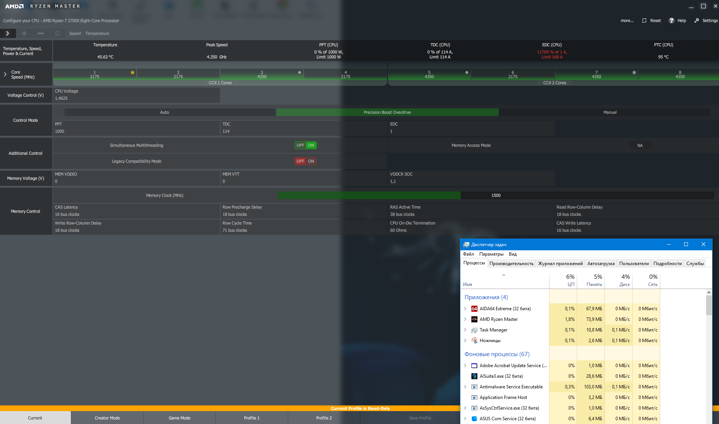Click the Ножницы scissors icon
The image size is (719, 424).
click(x=474, y=341)
